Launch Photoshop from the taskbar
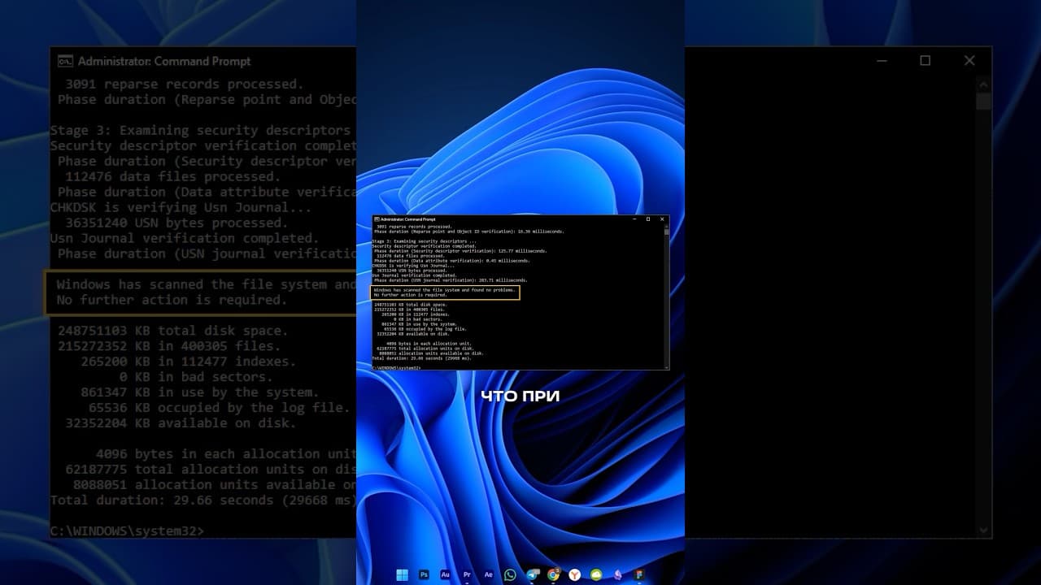 click(x=424, y=574)
